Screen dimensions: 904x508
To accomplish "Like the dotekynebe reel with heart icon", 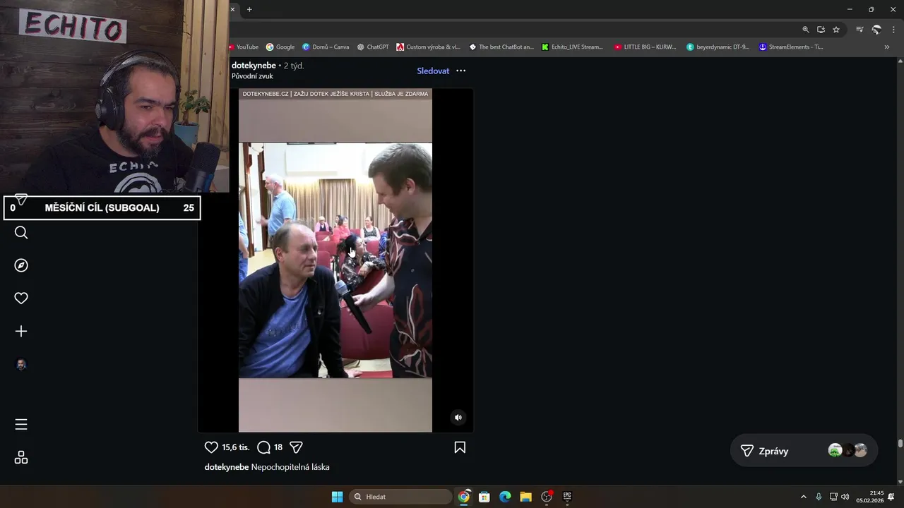I will pyautogui.click(x=211, y=447).
